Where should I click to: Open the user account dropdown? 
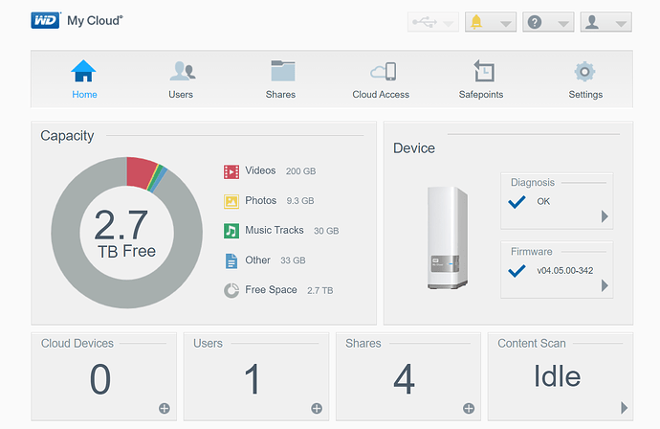click(606, 22)
